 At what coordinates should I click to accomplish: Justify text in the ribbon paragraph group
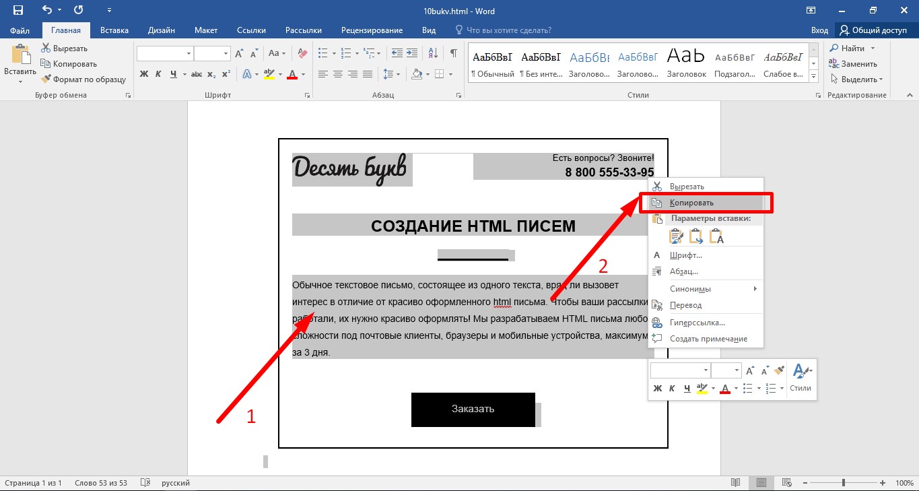click(368, 74)
